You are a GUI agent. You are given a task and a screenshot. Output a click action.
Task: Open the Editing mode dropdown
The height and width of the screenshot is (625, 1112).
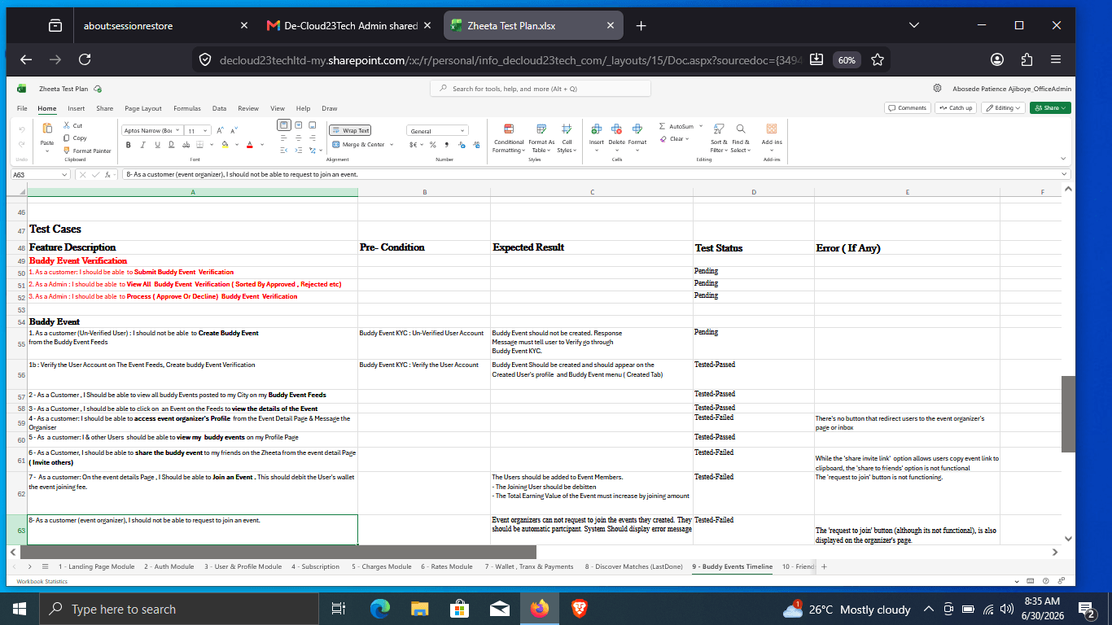1003,107
